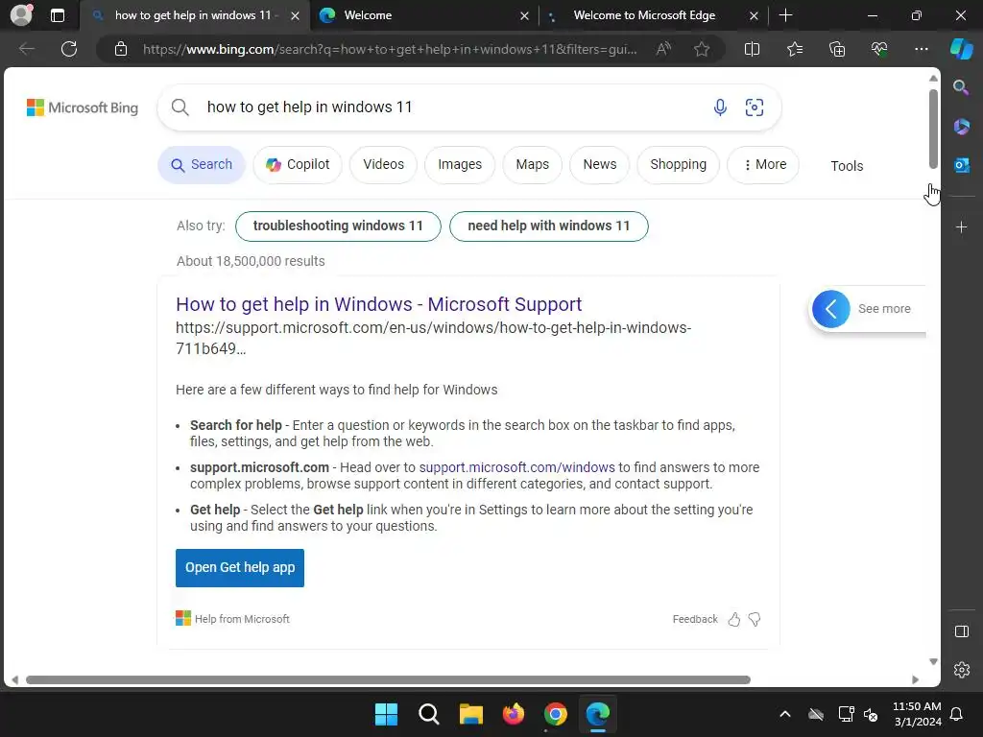Reload the page with Refresh icon

click(x=69, y=49)
